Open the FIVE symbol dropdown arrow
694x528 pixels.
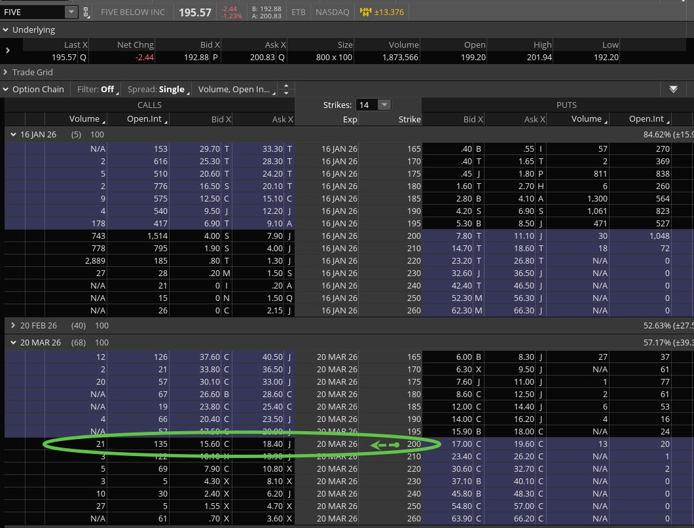[x=71, y=12]
